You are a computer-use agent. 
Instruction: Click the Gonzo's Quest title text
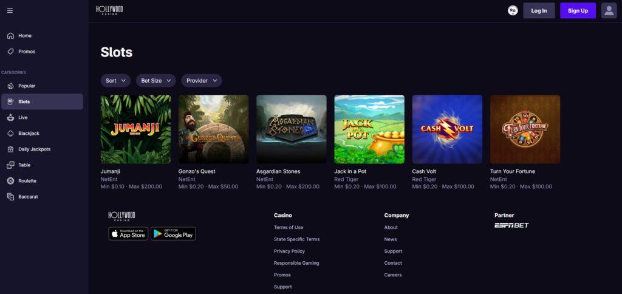coord(197,171)
